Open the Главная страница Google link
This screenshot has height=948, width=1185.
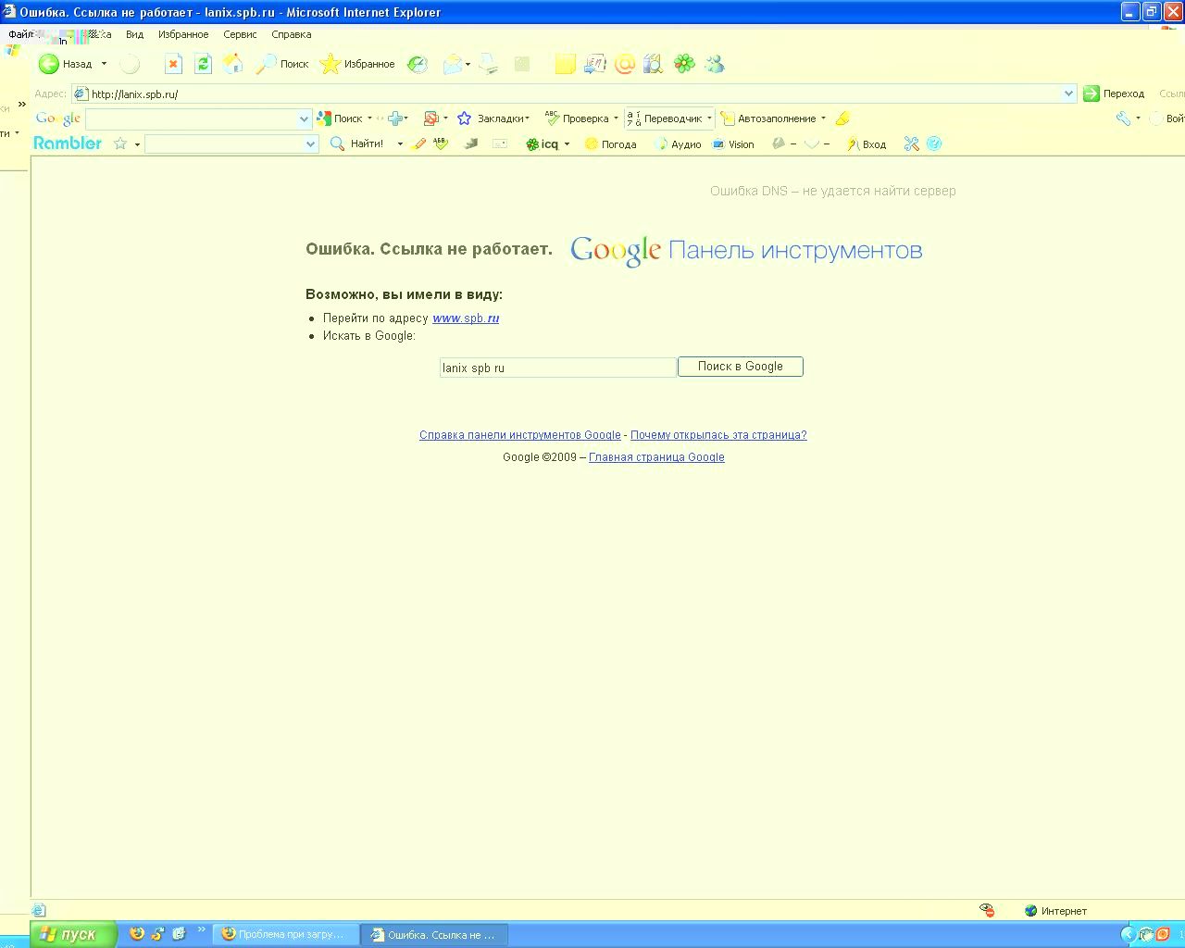(656, 457)
